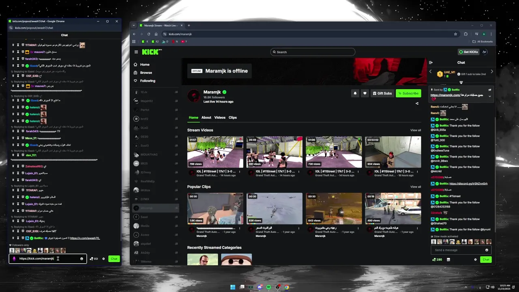Open options for the 1.6K views clip
Image resolution: width=519 pixels, height=292 pixels.
(x=240, y=228)
